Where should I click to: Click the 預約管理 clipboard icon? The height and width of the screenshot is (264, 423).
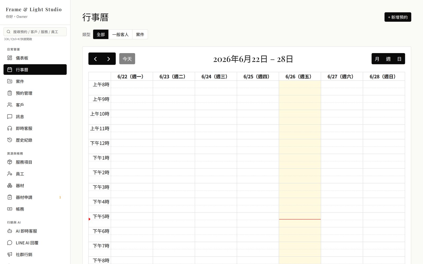click(10, 93)
